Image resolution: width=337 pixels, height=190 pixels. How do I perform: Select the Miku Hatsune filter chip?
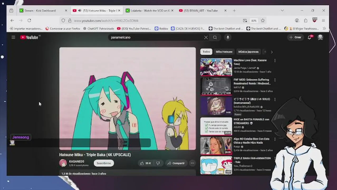(224, 52)
